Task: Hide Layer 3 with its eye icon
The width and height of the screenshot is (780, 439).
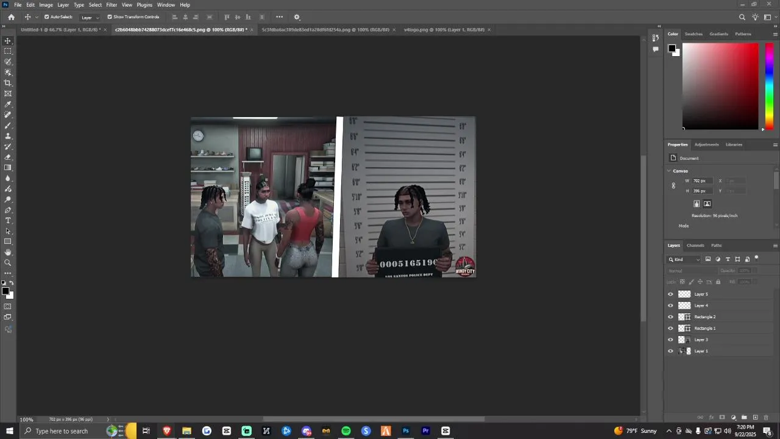Action: click(671, 340)
